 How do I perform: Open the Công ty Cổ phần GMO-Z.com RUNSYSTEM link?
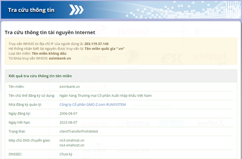click(x=92, y=105)
